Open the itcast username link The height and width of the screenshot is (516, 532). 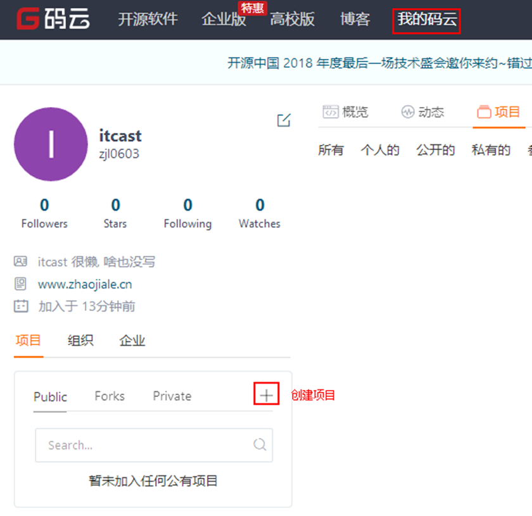tap(120, 135)
